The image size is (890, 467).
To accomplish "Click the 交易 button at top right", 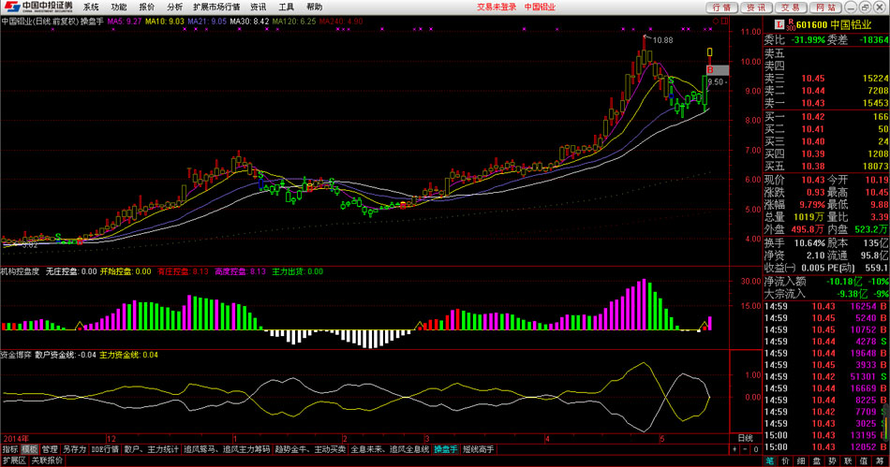I will coord(790,7).
